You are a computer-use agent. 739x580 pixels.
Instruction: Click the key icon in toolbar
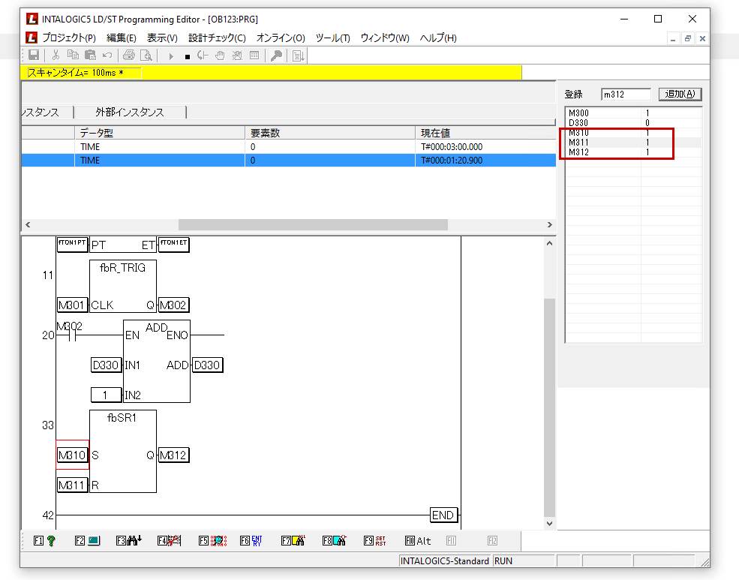pos(276,55)
